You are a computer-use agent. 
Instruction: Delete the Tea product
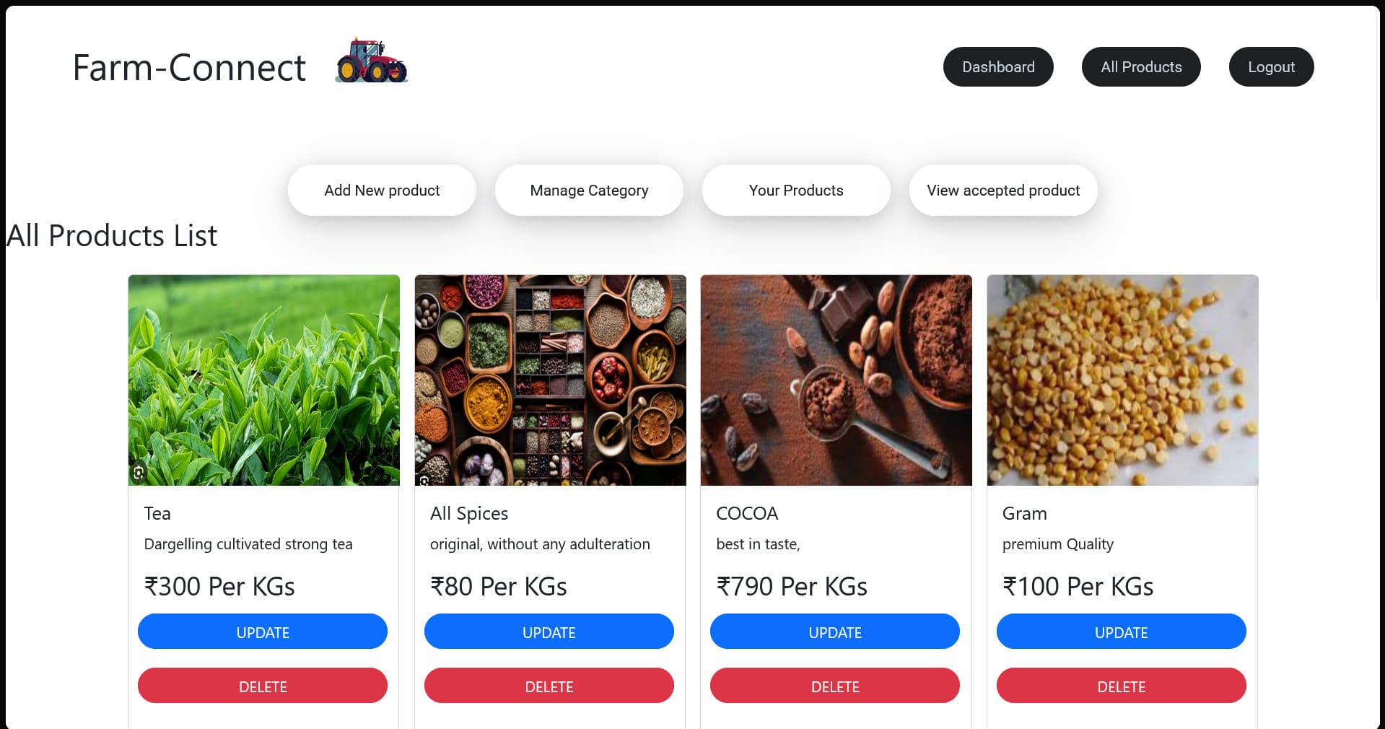click(x=263, y=686)
